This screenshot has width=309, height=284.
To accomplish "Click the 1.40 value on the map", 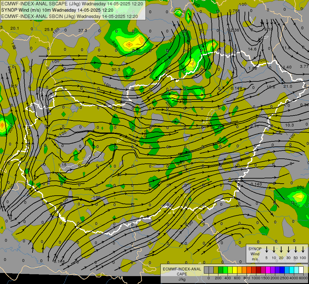I will pyautogui.click(x=287, y=67).
